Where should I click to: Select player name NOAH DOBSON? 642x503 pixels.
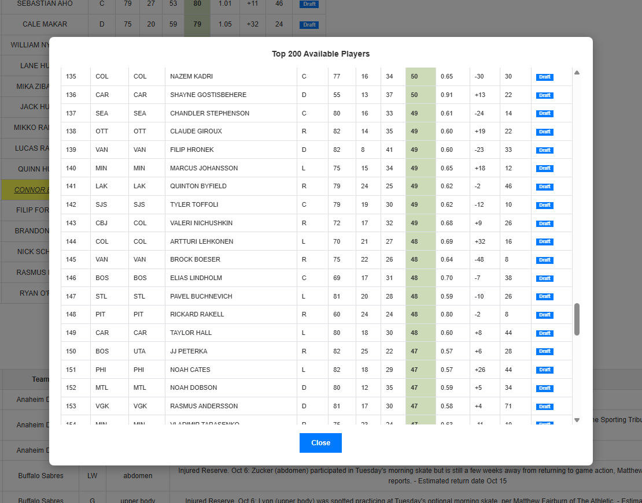(193, 388)
